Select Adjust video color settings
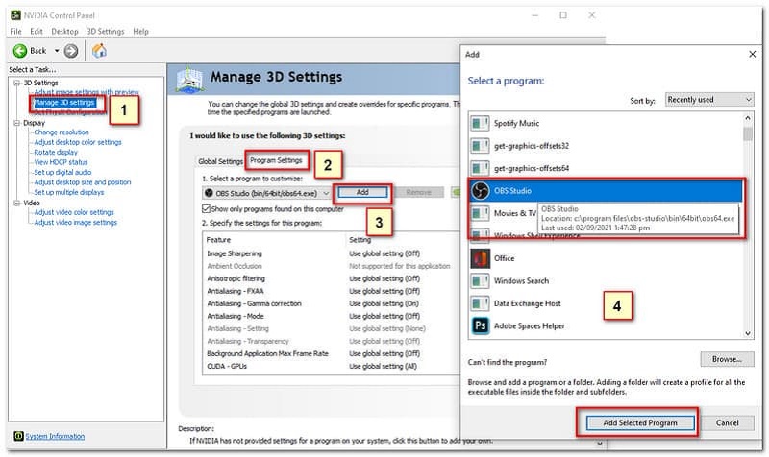769x457 pixels. (74, 212)
